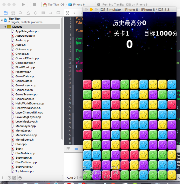Collapse the TianTian project tree

2,20
